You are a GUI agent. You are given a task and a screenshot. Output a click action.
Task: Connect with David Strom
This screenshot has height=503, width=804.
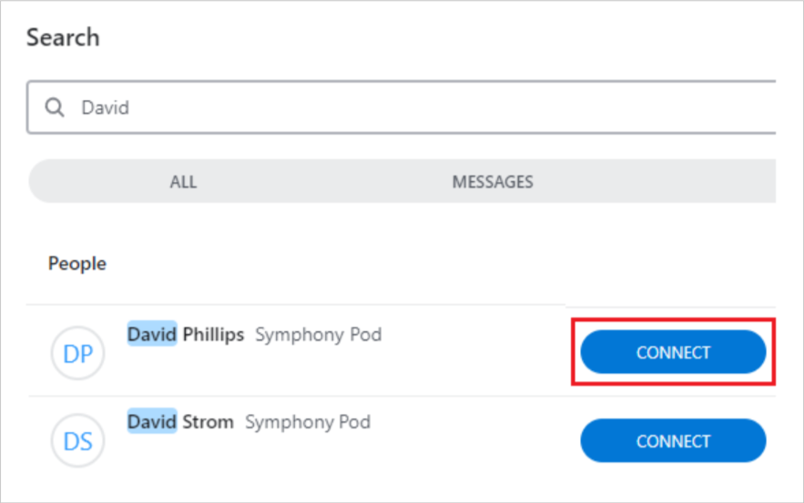click(x=673, y=440)
